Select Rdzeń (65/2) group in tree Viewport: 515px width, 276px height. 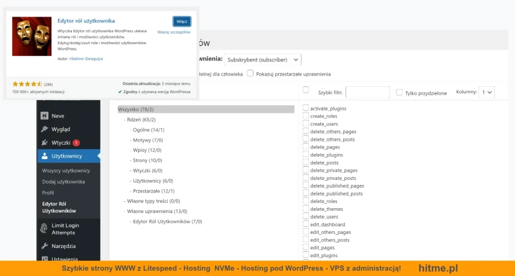pos(141,119)
